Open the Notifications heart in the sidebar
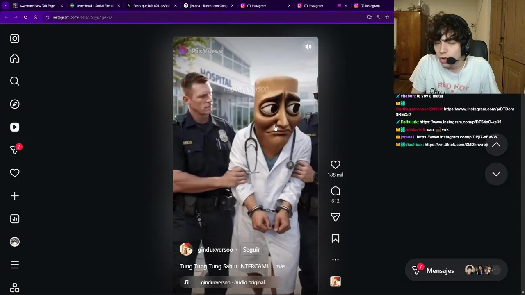Screen dimensions: 525x295 (15, 173)
